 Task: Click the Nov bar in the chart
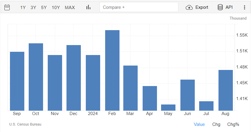(x=55, y=83)
